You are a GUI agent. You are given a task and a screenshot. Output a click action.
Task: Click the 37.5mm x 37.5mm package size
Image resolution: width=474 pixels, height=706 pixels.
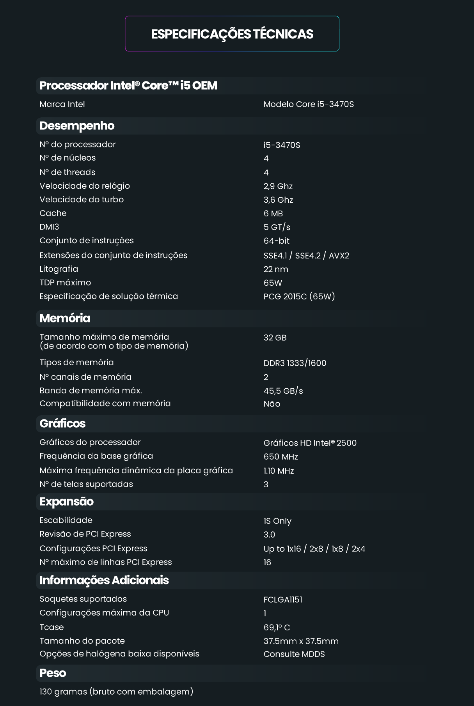coord(301,641)
